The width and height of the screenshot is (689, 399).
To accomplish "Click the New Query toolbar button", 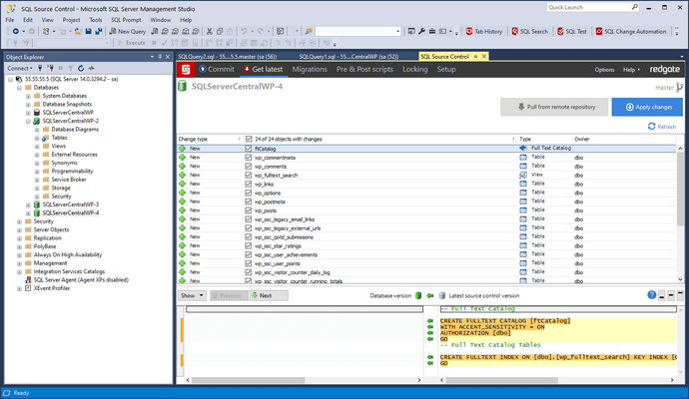I will (x=128, y=31).
